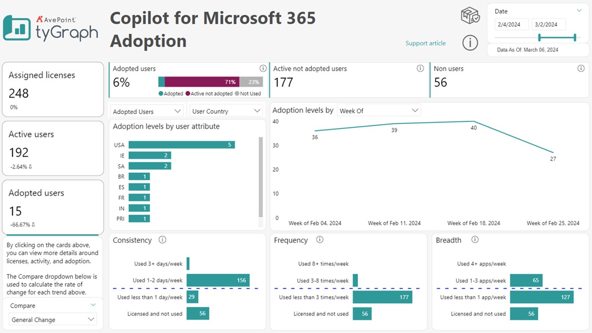Click the IE bar in country chart
The height and width of the screenshot is (333, 592).
(150, 155)
